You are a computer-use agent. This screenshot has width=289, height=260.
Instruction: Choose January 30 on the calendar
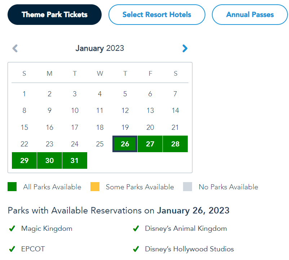[49, 160]
